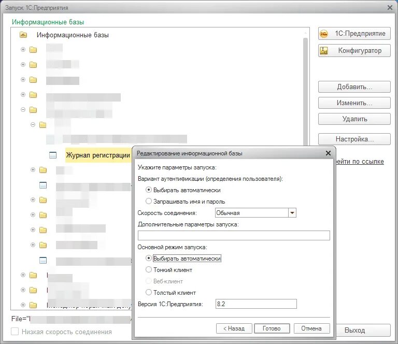Click the Удалить button
The width and height of the screenshot is (398, 344).
354,119
